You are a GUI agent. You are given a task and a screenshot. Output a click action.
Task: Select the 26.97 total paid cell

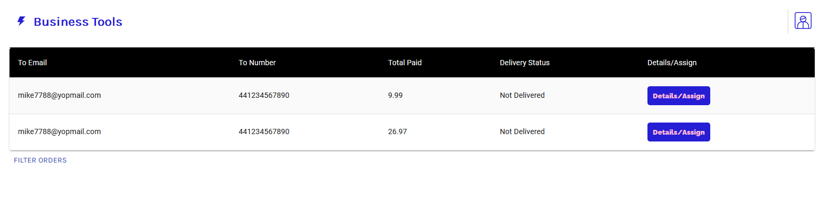tap(397, 131)
